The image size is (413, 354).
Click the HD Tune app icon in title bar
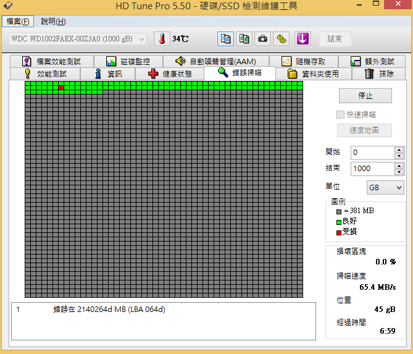point(7,6)
